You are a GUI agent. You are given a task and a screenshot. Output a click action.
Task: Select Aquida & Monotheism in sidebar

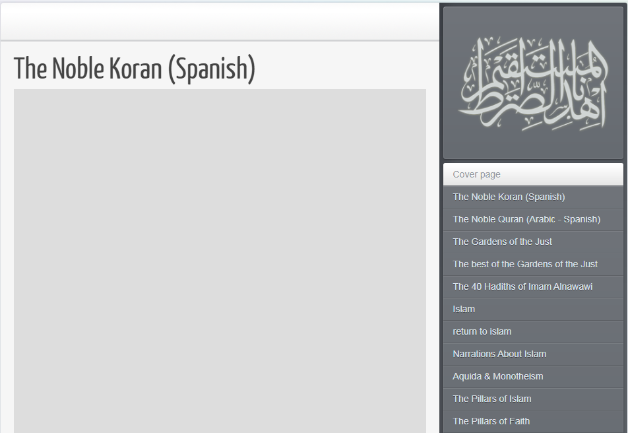click(498, 376)
